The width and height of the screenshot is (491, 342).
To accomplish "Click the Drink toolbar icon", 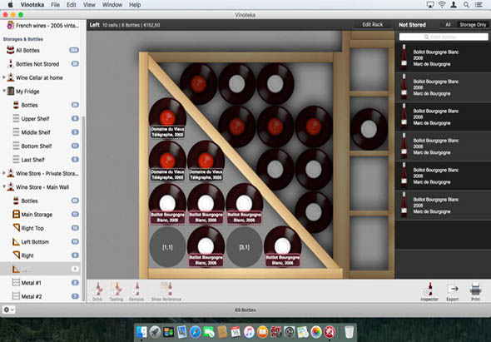I will click(97, 291).
